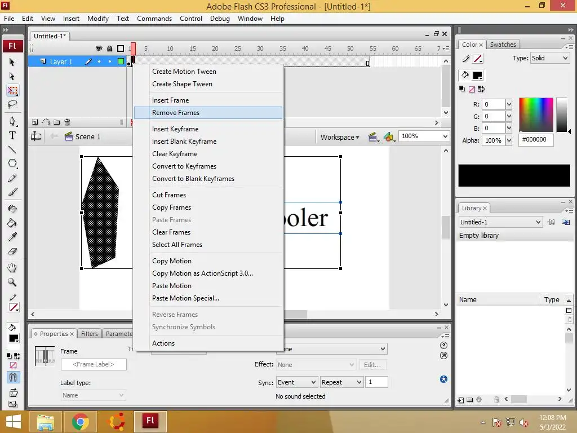Open Adobe Flash from the taskbar
The width and height of the screenshot is (577, 433).
pos(150,421)
